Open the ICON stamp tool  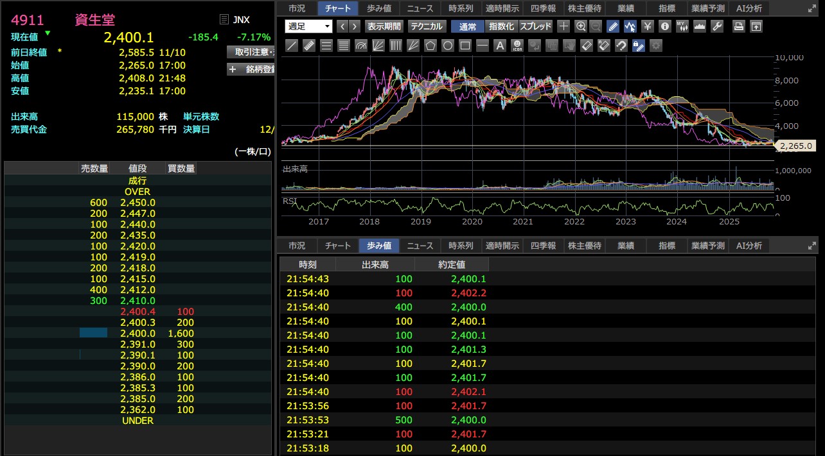(x=517, y=46)
